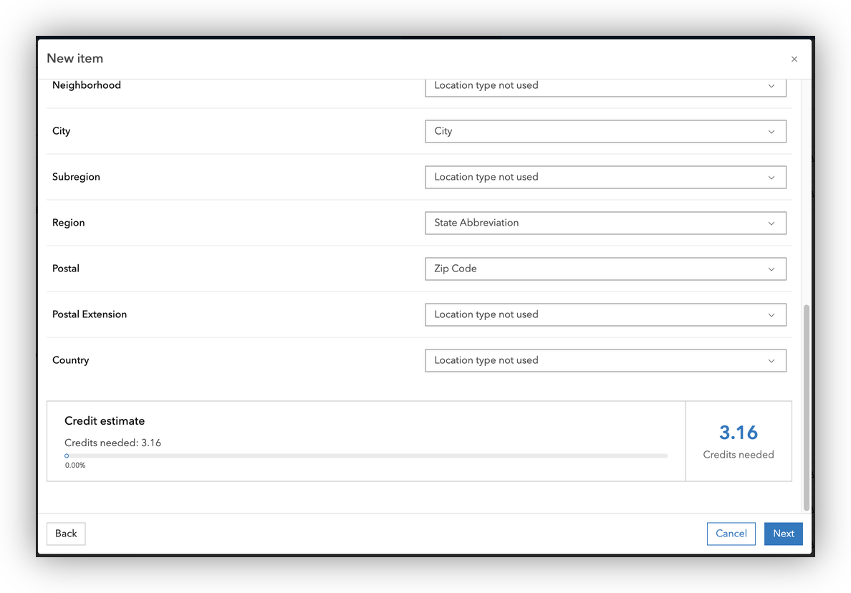Open the City field dropdown
Image resolution: width=851 pixels, height=593 pixels.
coord(605,131)
